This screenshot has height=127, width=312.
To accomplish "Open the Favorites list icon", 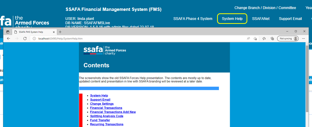I will pyautogui.click(x=264, y=38).
